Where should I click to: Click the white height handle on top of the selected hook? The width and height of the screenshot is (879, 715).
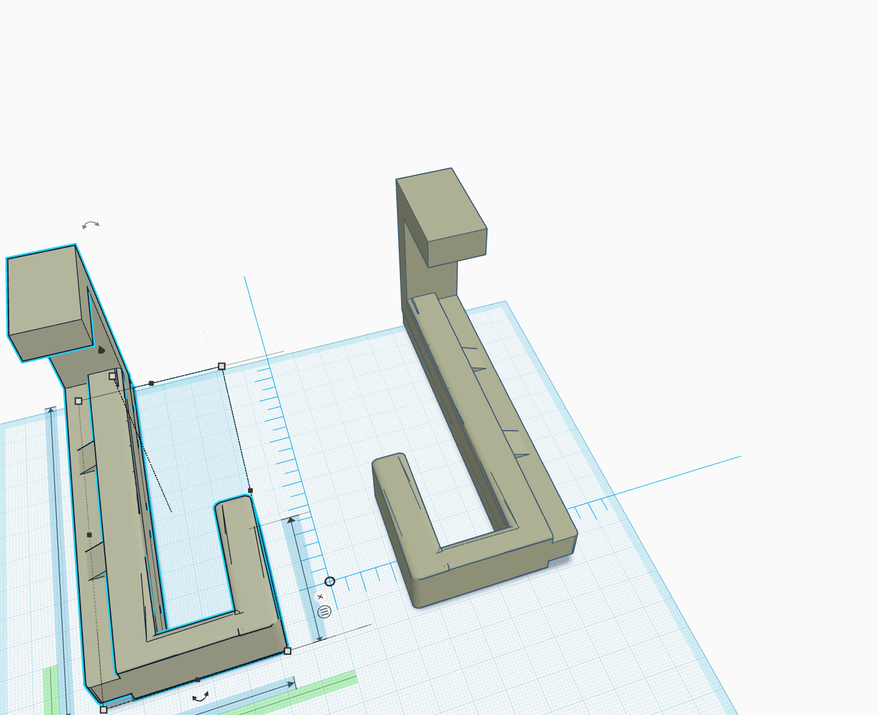click(112, 376)
